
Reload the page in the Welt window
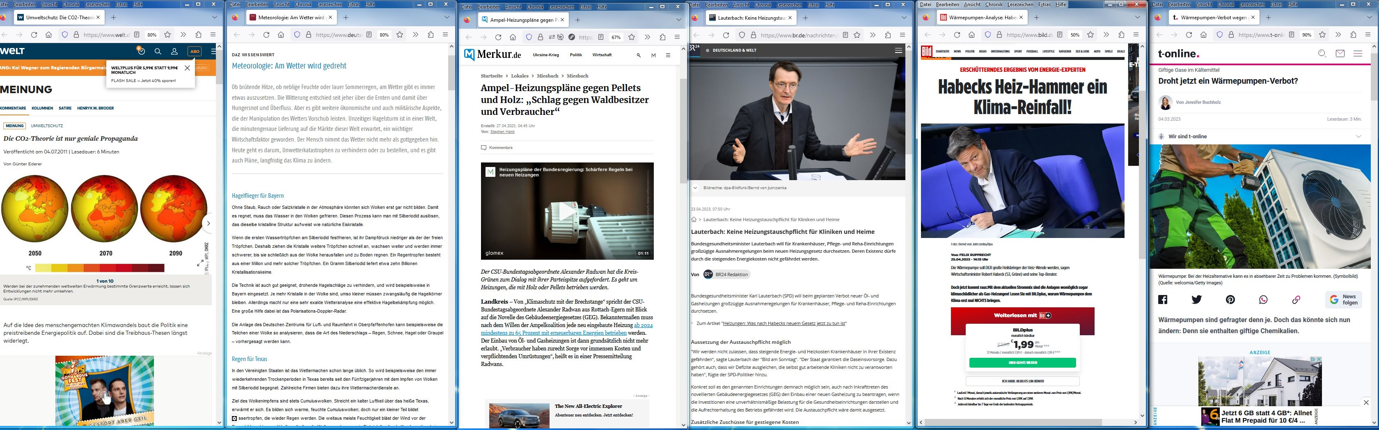click(x=34, y=35)
